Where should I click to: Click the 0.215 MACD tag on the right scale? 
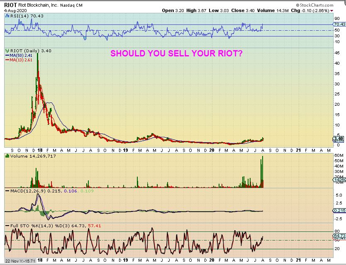(x=339, y=211)
